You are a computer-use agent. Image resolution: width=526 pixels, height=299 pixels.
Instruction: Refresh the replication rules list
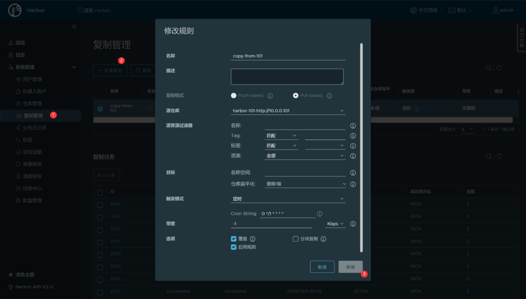(499, 68)
